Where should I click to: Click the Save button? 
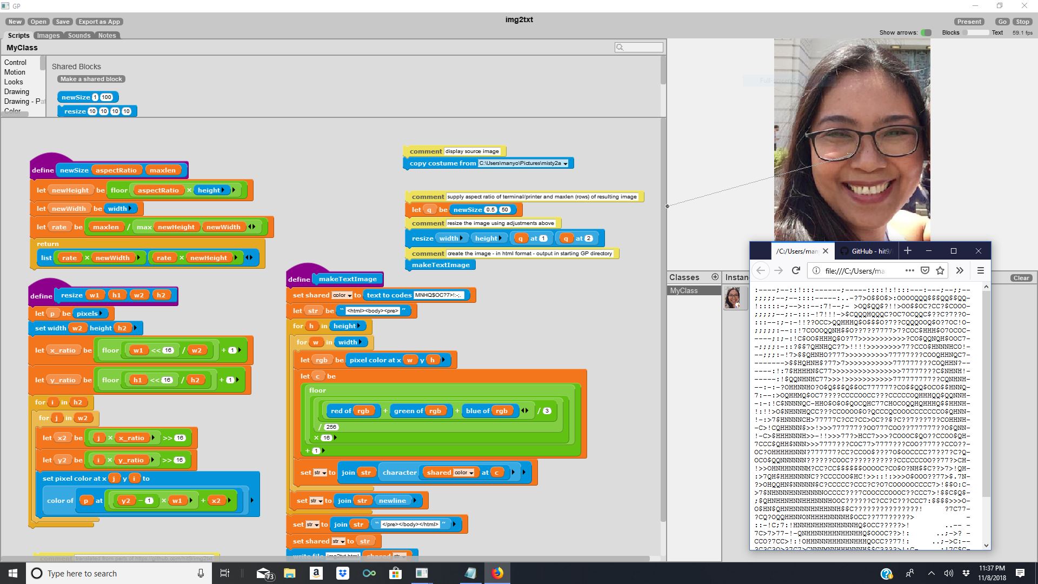(63, 22)
